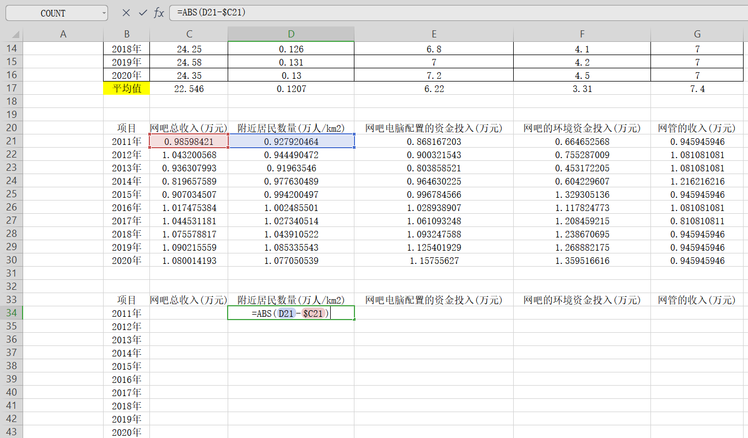Click cell with value 0.126

[291, 48]
